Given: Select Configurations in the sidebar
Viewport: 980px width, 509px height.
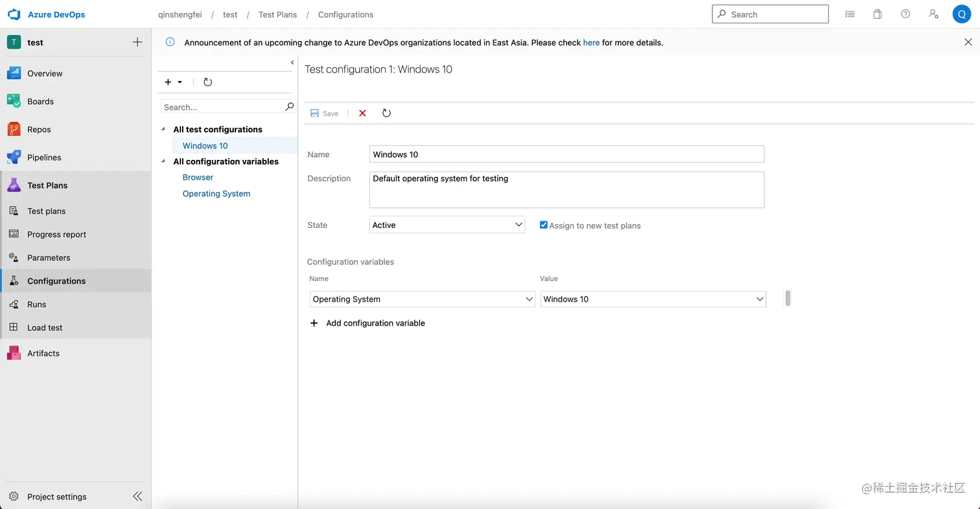Looking at the screenshot, I should pos(76,281).
